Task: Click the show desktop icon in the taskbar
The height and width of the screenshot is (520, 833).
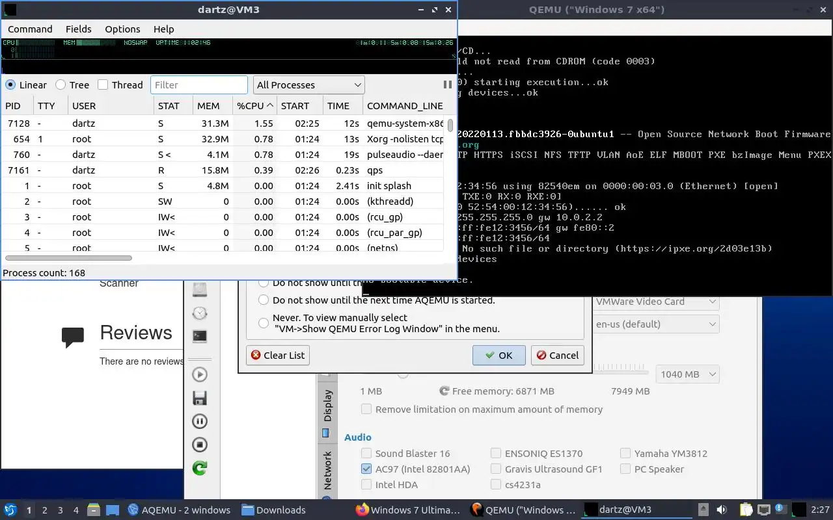Action: [x=113, y=510]
